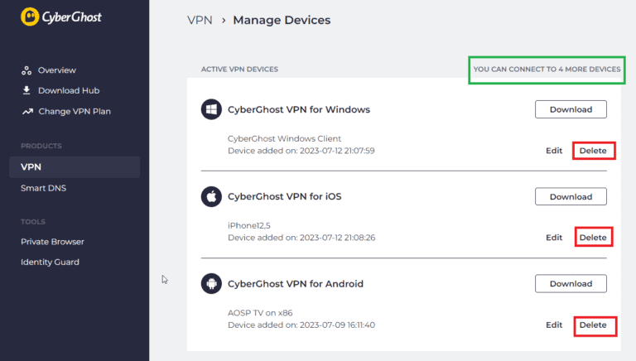Open Private Browser tool
This screenshot has width=636, height=361.
pyautogui.click(x=52, y=242)
